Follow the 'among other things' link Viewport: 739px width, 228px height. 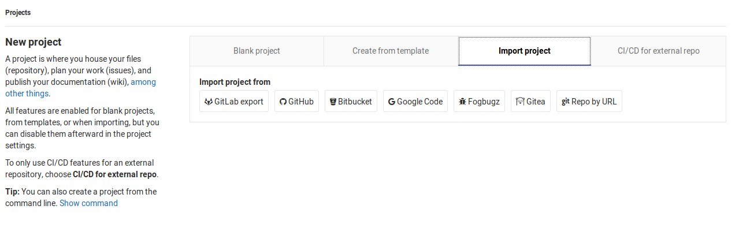tap(80, 88)
